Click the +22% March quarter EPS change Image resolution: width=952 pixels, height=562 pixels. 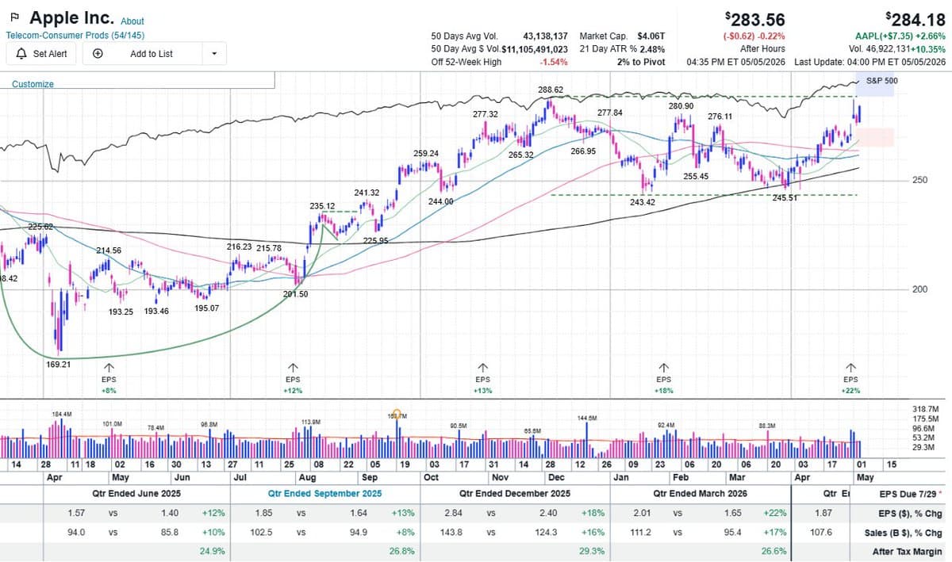coord(775,513)
